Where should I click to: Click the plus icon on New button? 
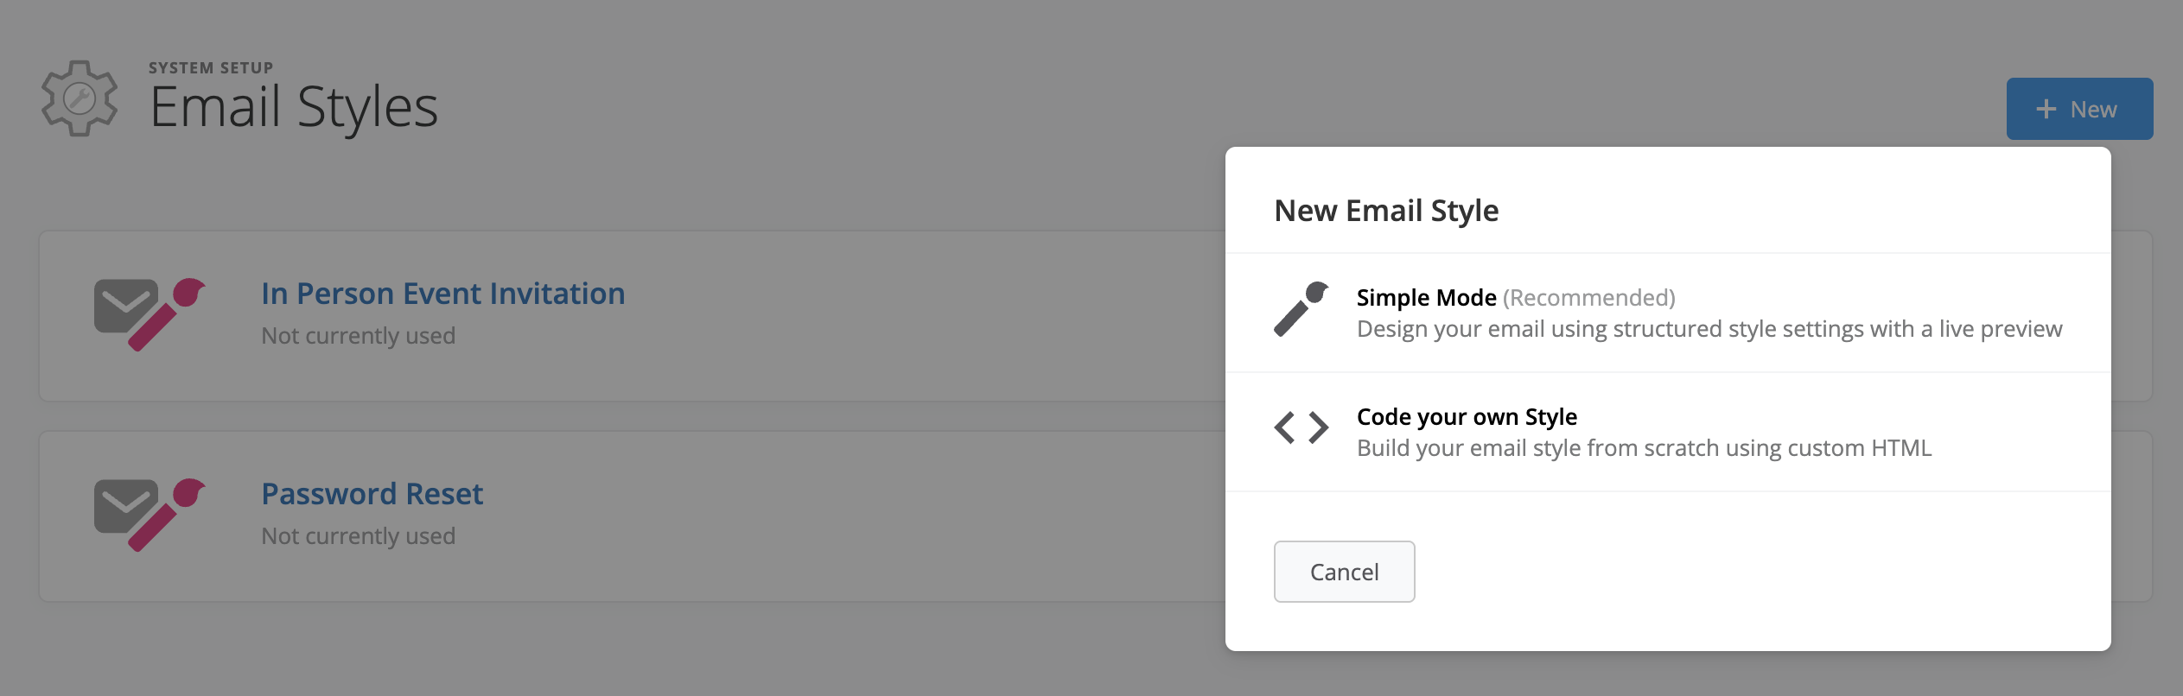[2046, 110]
